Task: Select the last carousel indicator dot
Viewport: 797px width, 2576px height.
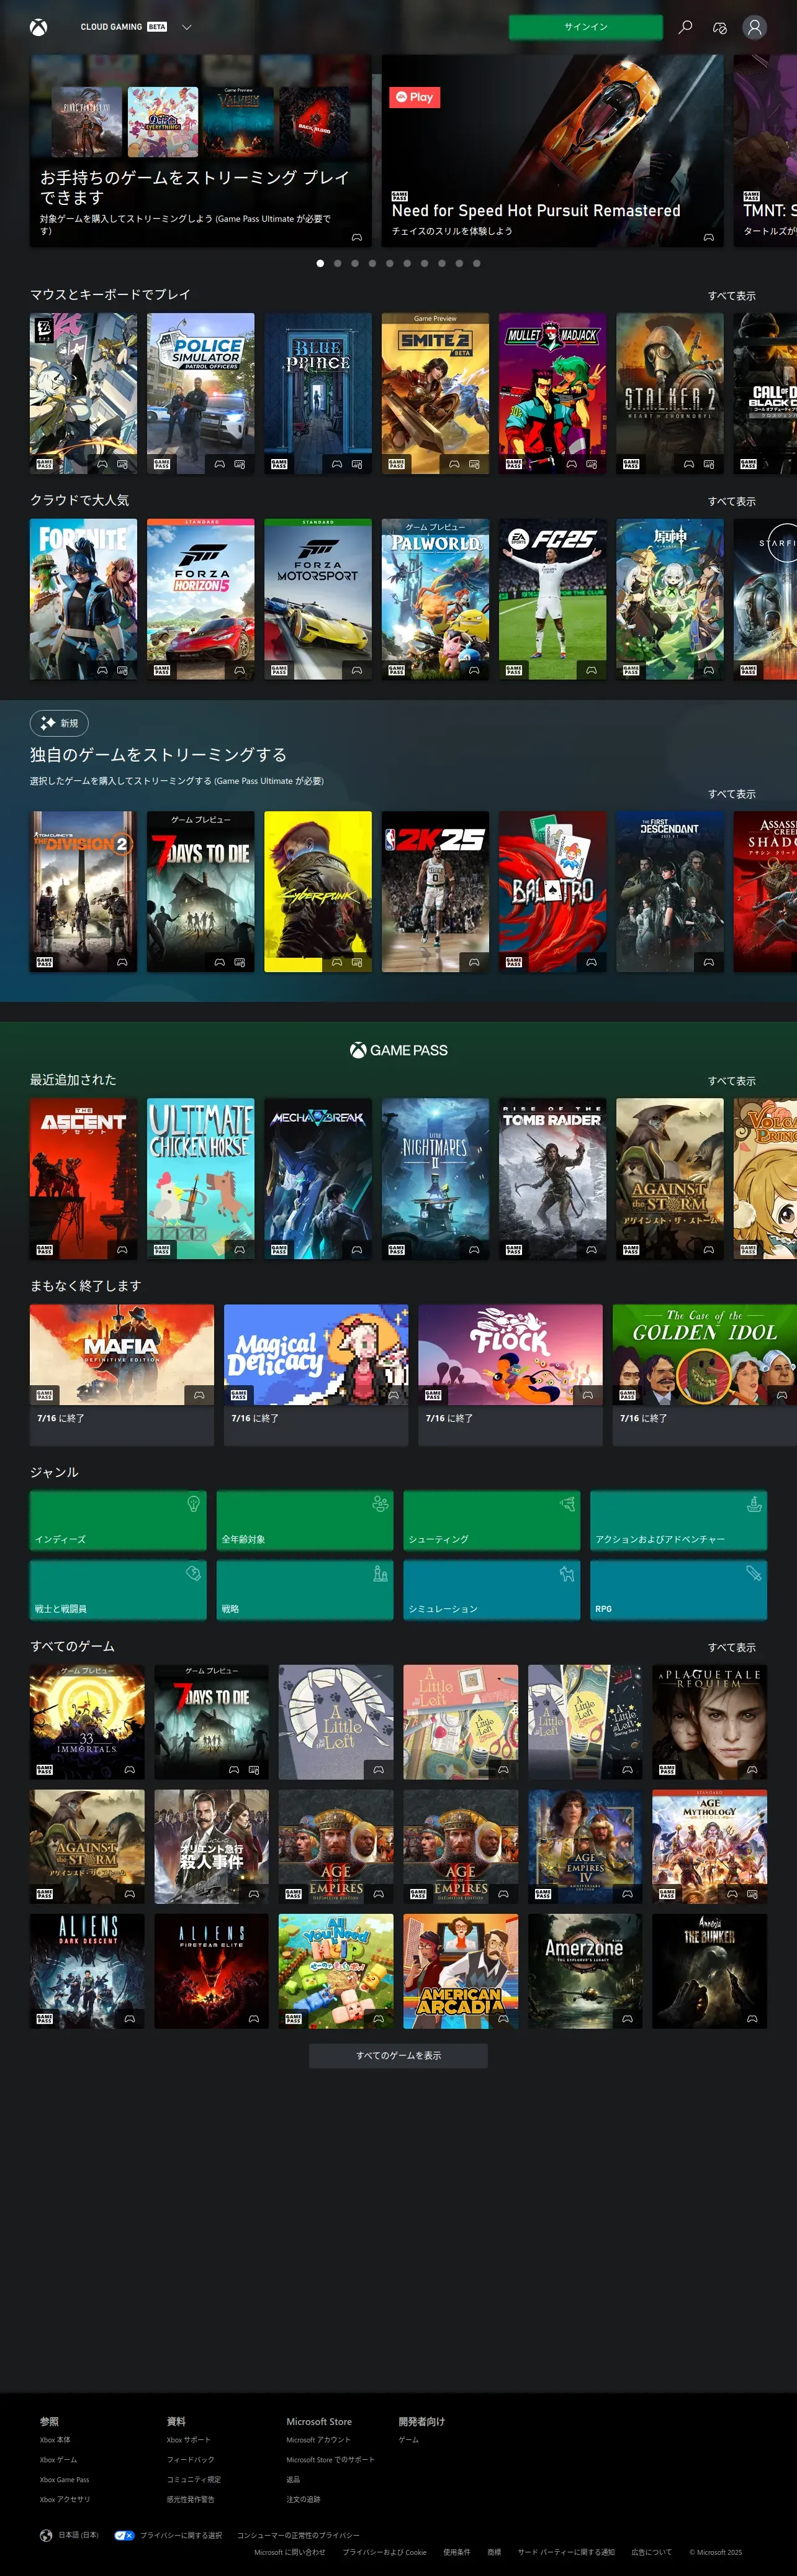Action: 477,263
